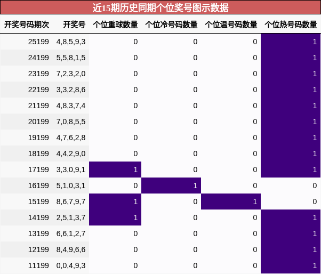Screen dimensions: 321x274
Task: Click winning numbers 6,6,1,2,7
Action: (71, 233)
